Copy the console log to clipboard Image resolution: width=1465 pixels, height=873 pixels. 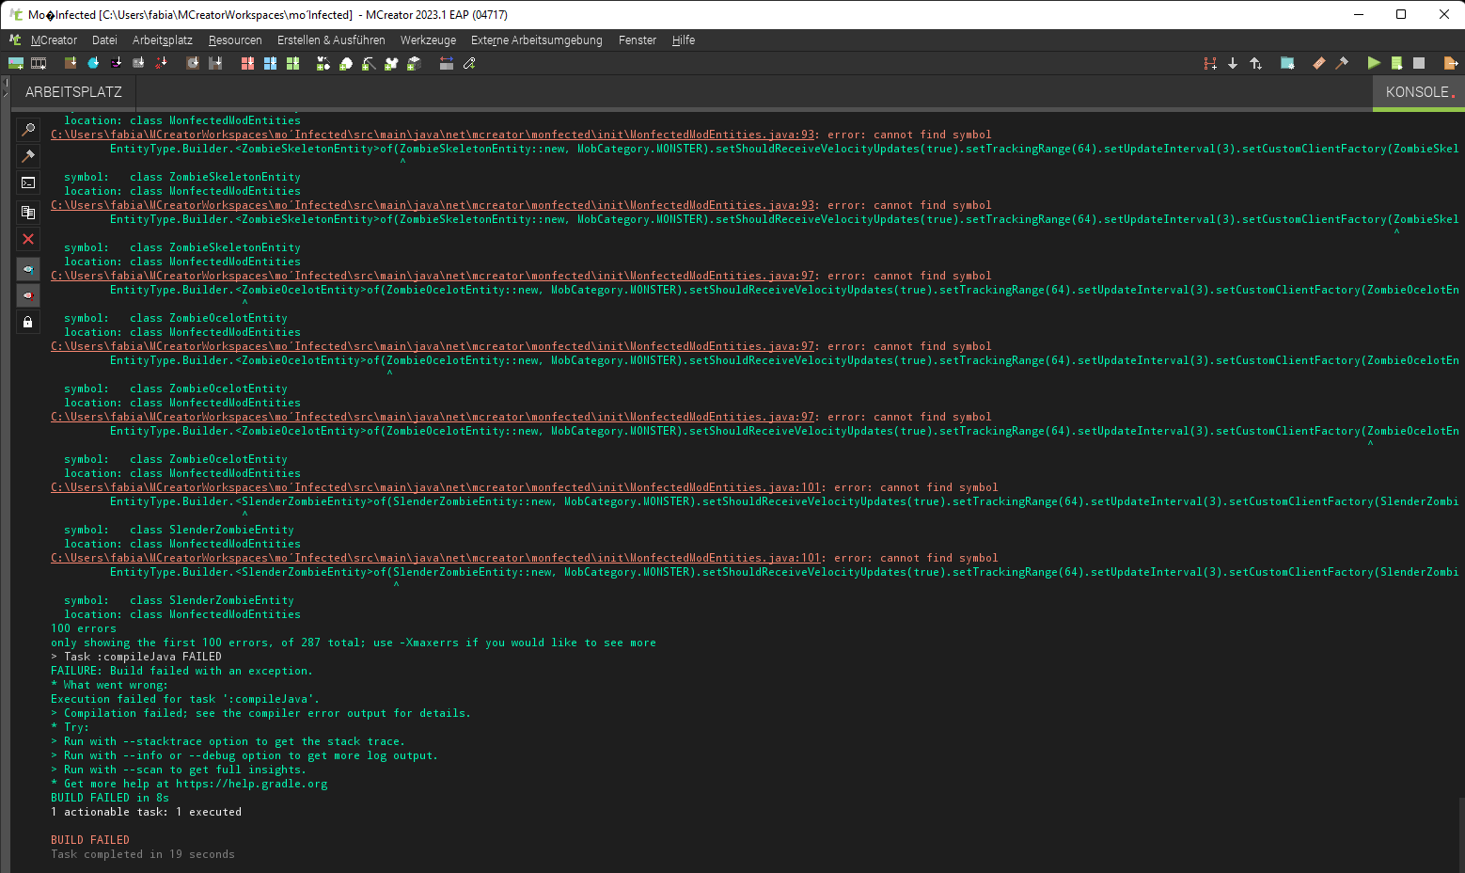point(28,212)
